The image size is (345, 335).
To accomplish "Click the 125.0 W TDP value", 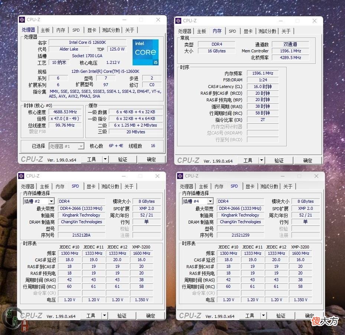I will coord(117,49).
